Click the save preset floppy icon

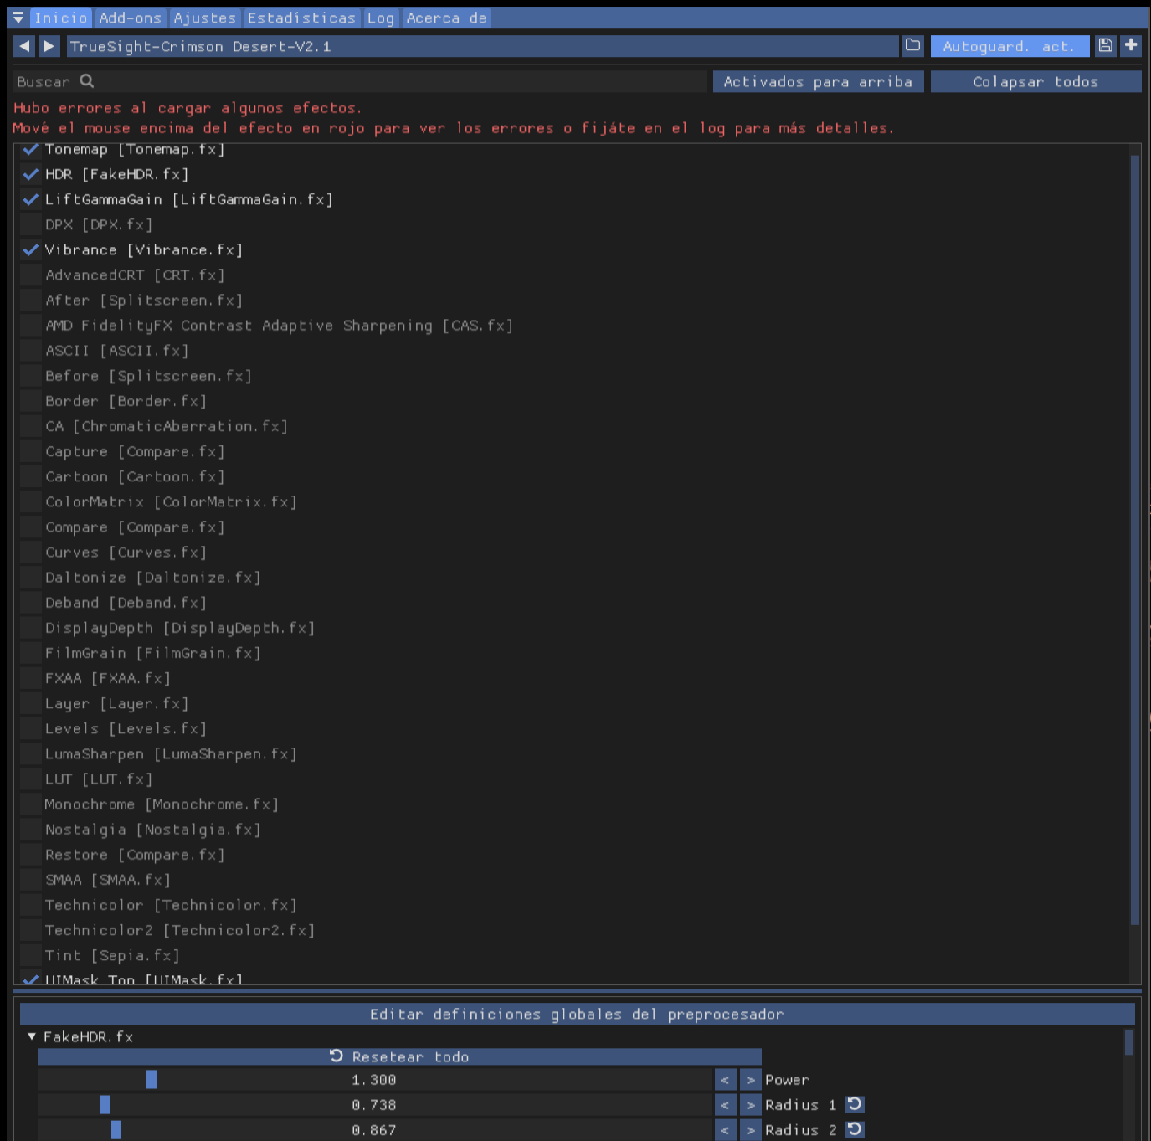pos(1106,46)
